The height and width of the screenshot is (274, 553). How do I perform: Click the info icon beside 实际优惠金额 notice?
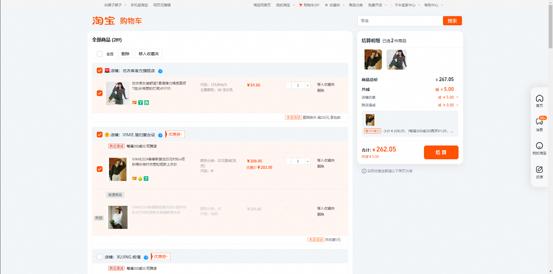point(364,171)
